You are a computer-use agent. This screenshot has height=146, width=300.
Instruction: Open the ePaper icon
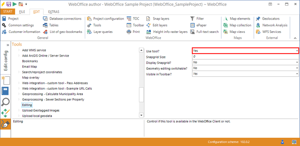coord(192,25)
